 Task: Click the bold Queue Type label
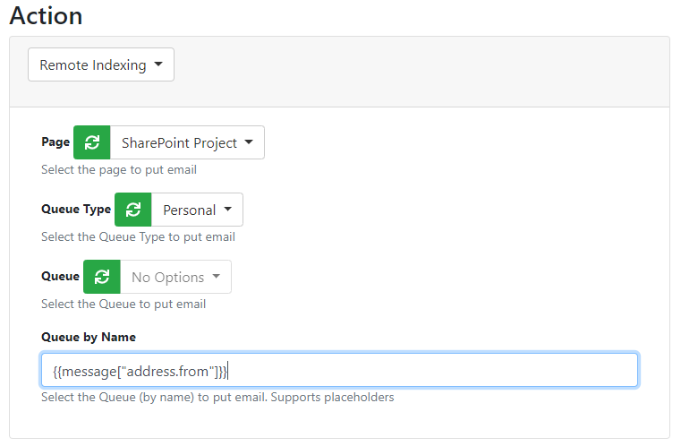pyautogui.click(x=76, y=209)
